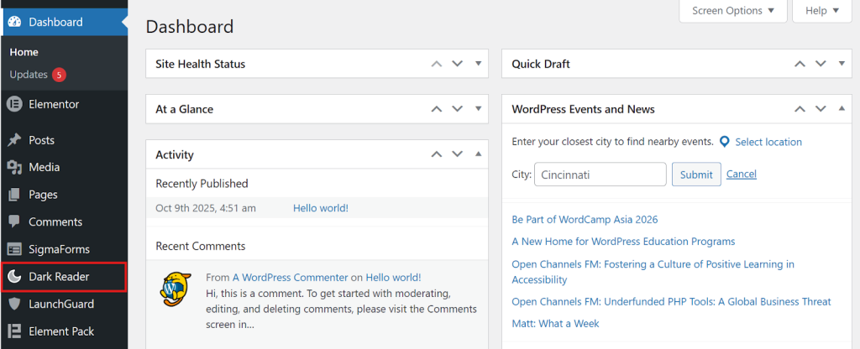
Task: Open the SigmaForms menu
Action: [64, 249]
